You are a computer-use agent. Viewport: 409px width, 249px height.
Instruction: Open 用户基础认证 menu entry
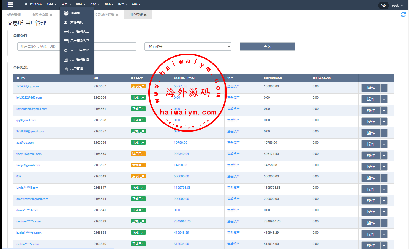[x=79, y=32]
